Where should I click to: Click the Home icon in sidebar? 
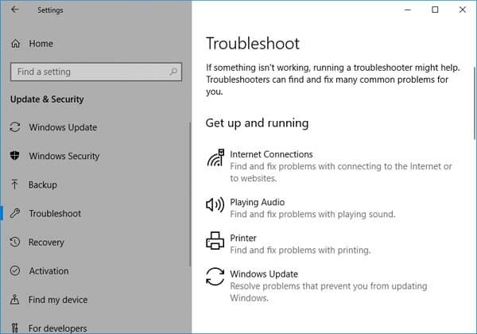(16, 44)
